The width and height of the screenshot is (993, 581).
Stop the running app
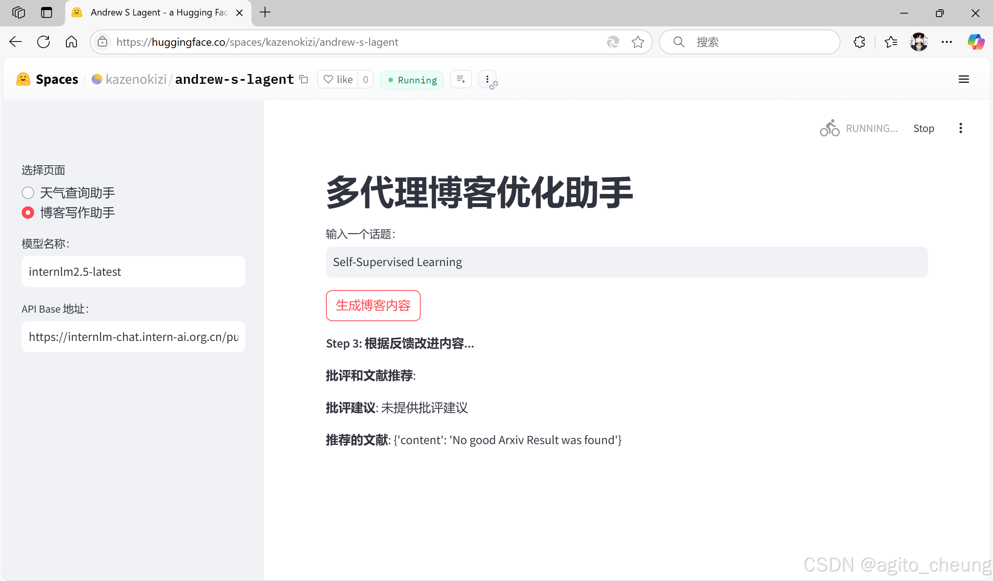click(923, 128)
